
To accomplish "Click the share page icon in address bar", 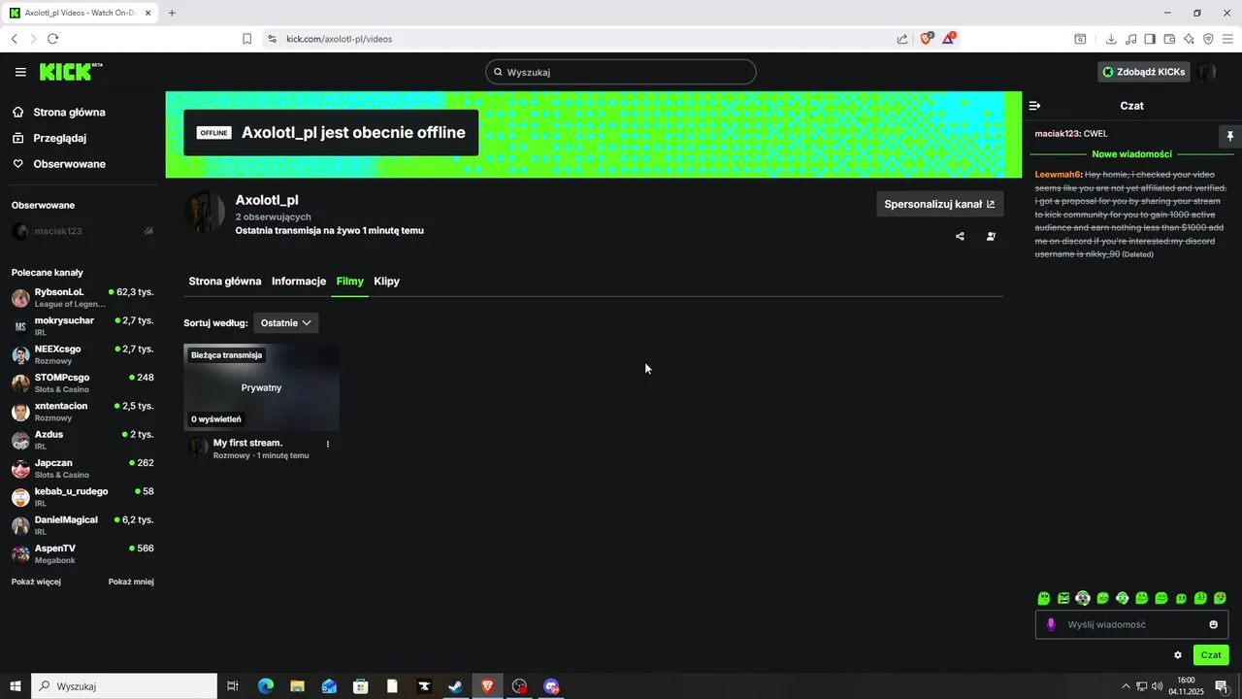I will 902,39.
